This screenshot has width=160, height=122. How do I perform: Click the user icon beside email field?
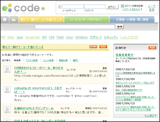pyautogui.click(x=60, y=7)
